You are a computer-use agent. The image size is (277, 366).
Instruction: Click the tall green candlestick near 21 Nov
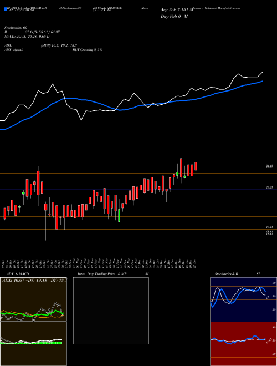(119, 215)
